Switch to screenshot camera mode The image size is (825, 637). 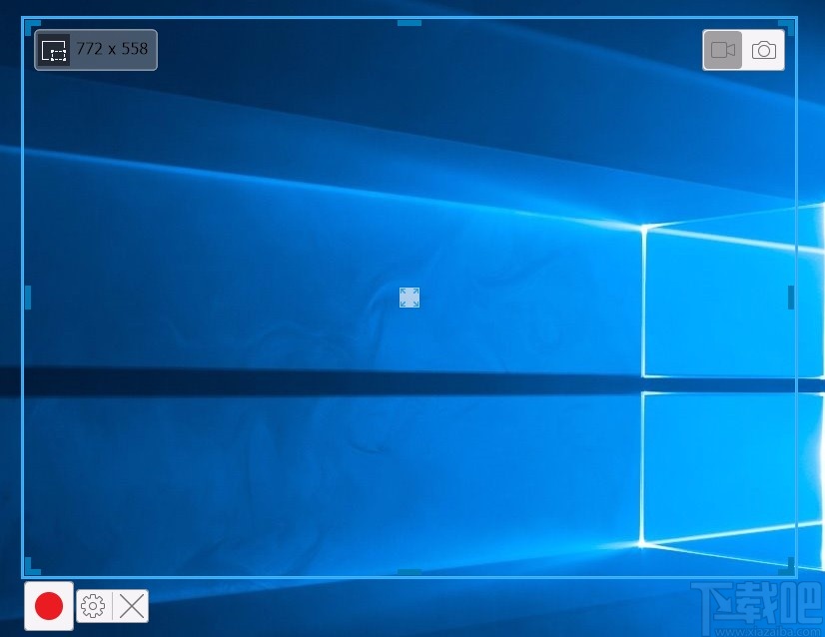(763, 50)
